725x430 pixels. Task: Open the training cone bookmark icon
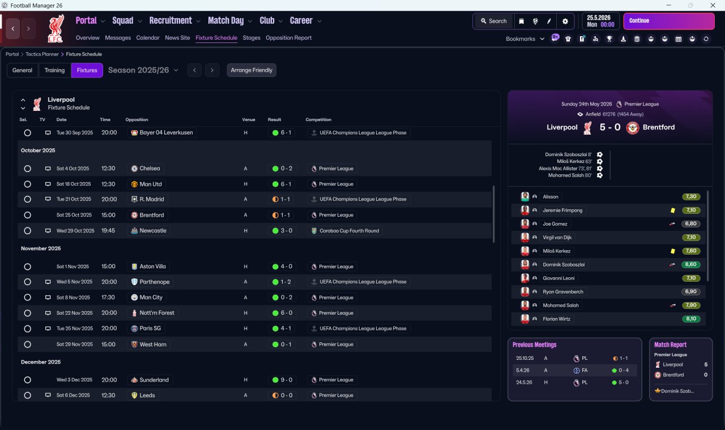(623, 39)
